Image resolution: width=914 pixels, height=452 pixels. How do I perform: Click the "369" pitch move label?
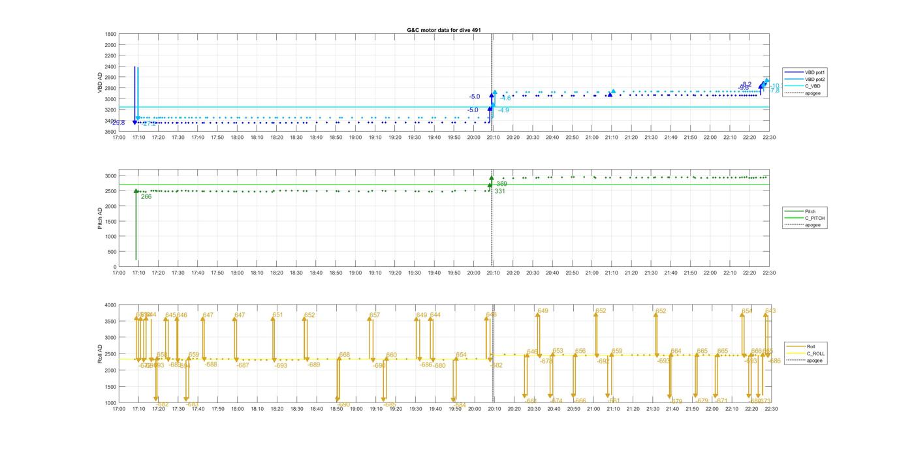pos(501,184)
